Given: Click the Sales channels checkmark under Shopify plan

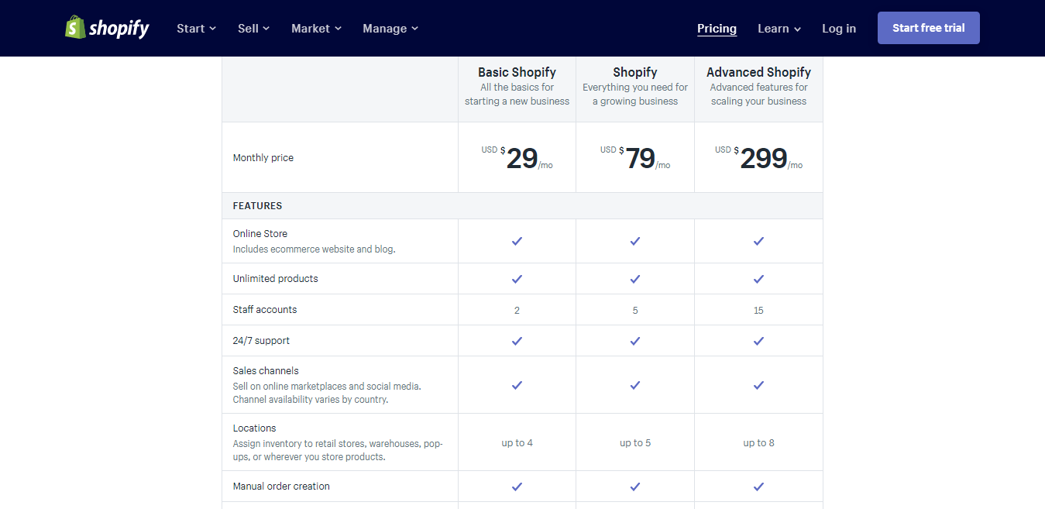Looking at the screenshot, I should point(634,385).
